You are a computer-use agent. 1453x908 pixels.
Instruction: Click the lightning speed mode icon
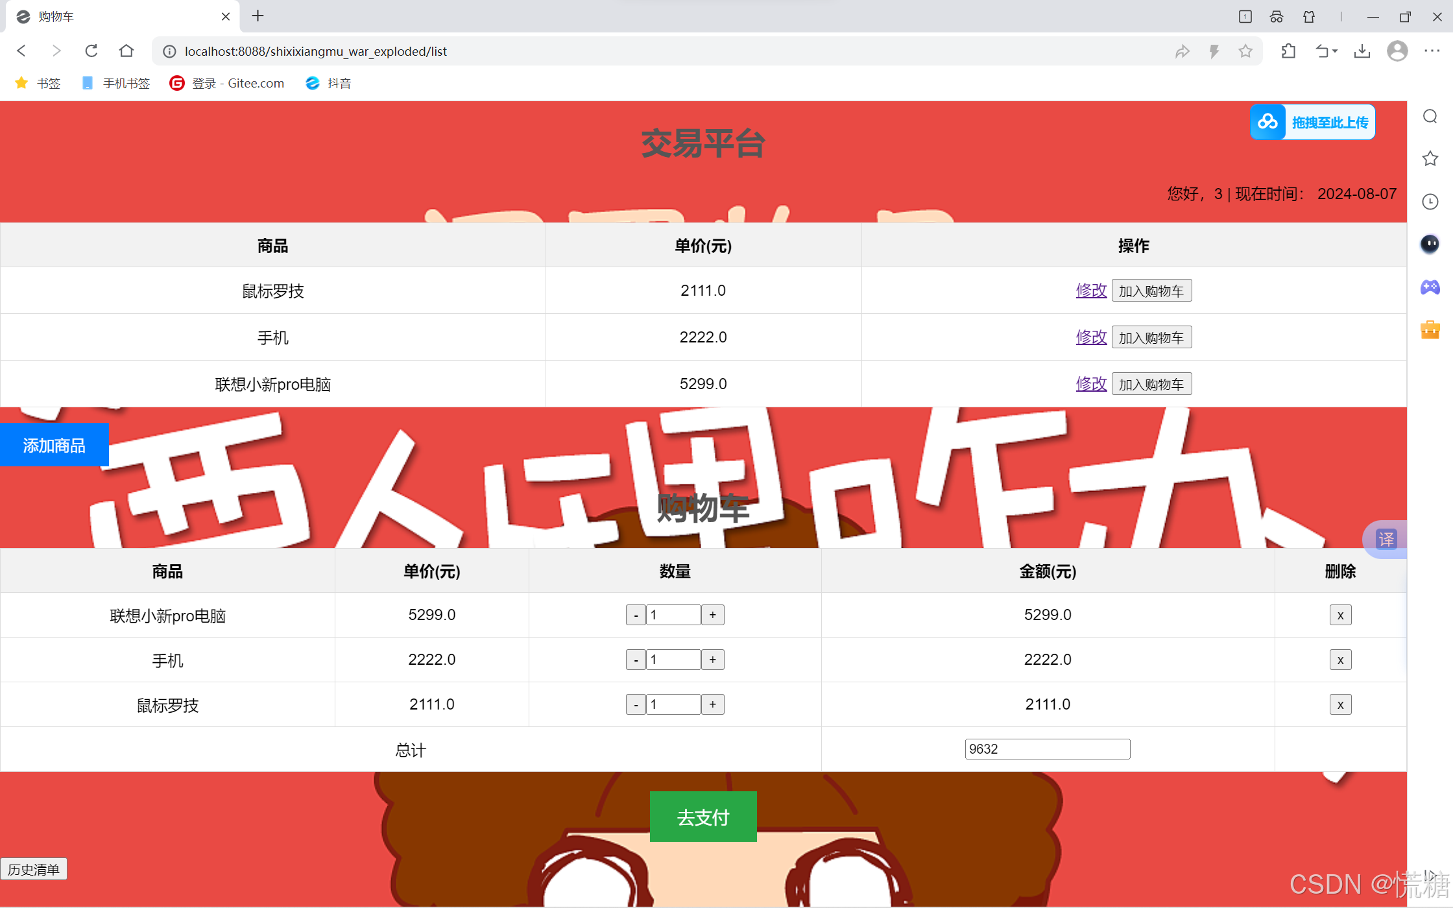click(1214, 51)
